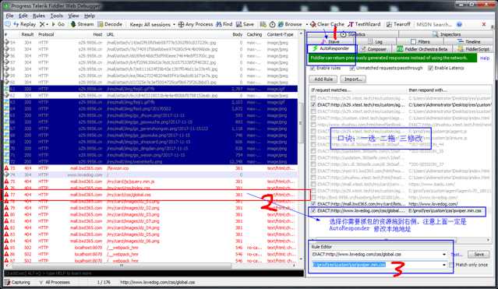498x289 pixels.
Task: Toggle Unmatched requests passthrough checkbox
Action: 352,68
